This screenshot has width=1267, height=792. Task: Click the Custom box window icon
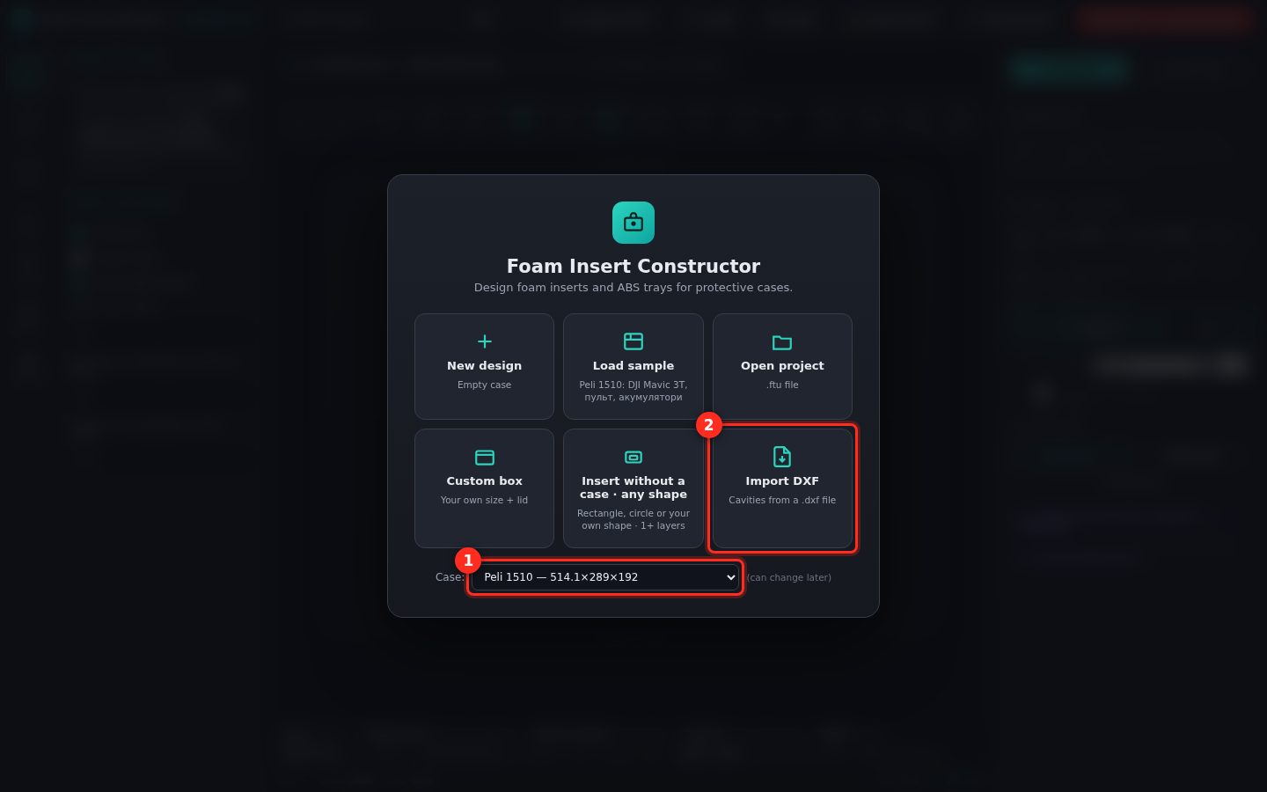pyautogui.click(x=484, y=457)
